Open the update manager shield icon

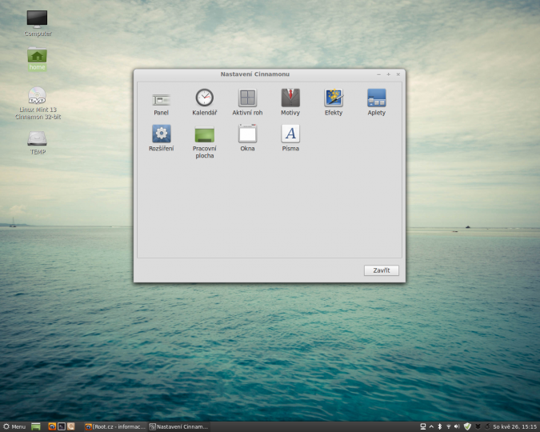coord(467,427)
